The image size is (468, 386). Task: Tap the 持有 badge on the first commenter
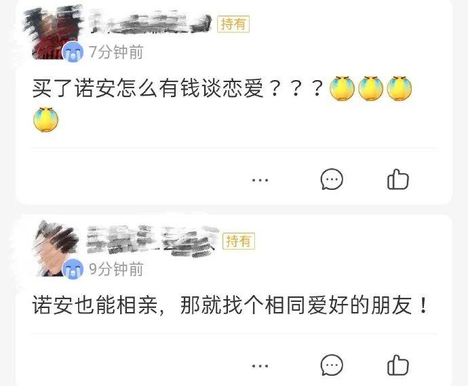click(x=233, y=24)
